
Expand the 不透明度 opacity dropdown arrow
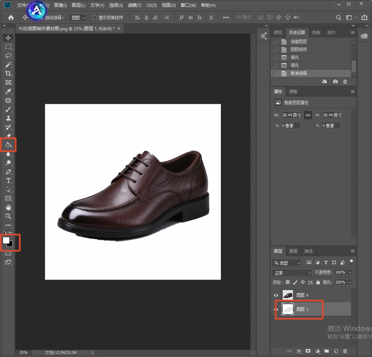350,272
